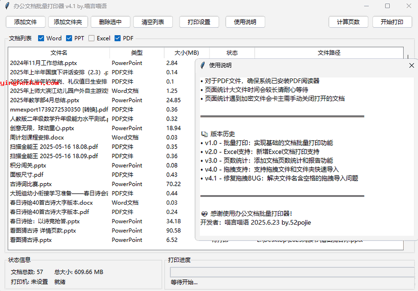Click 开始打印 to start printing
Screen dimensions: 418x291
coord(392,22)
